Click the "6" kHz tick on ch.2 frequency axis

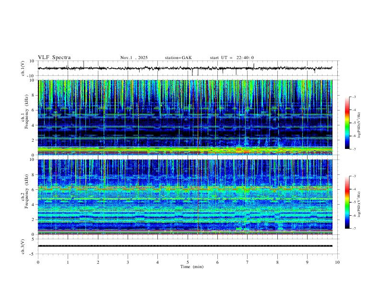click(34, 190)
